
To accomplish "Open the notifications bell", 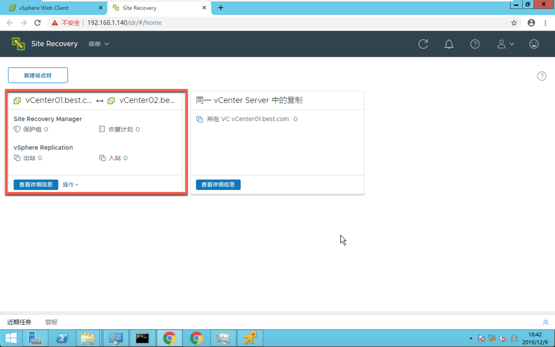I will pos(449,44).
